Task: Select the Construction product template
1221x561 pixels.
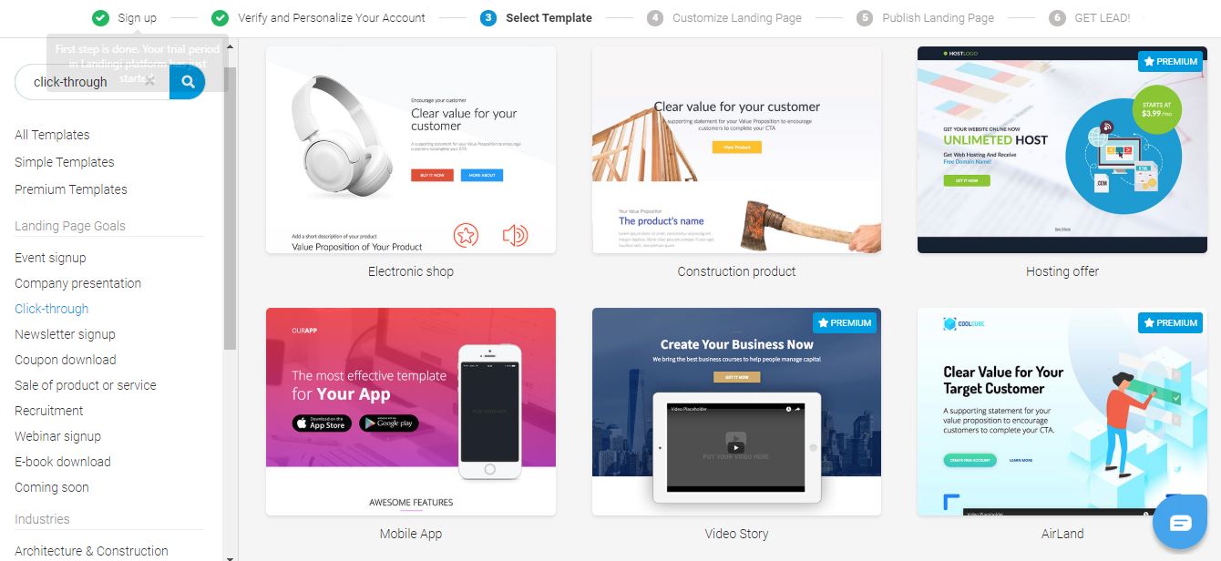Action: tap(736, 150)
